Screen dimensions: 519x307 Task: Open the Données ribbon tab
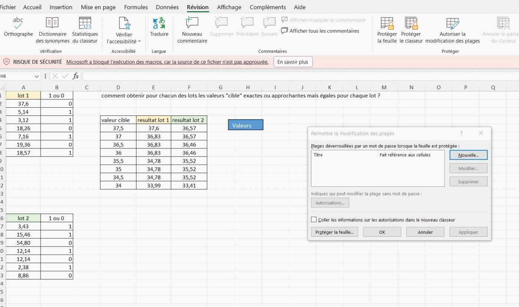[167, 7]
